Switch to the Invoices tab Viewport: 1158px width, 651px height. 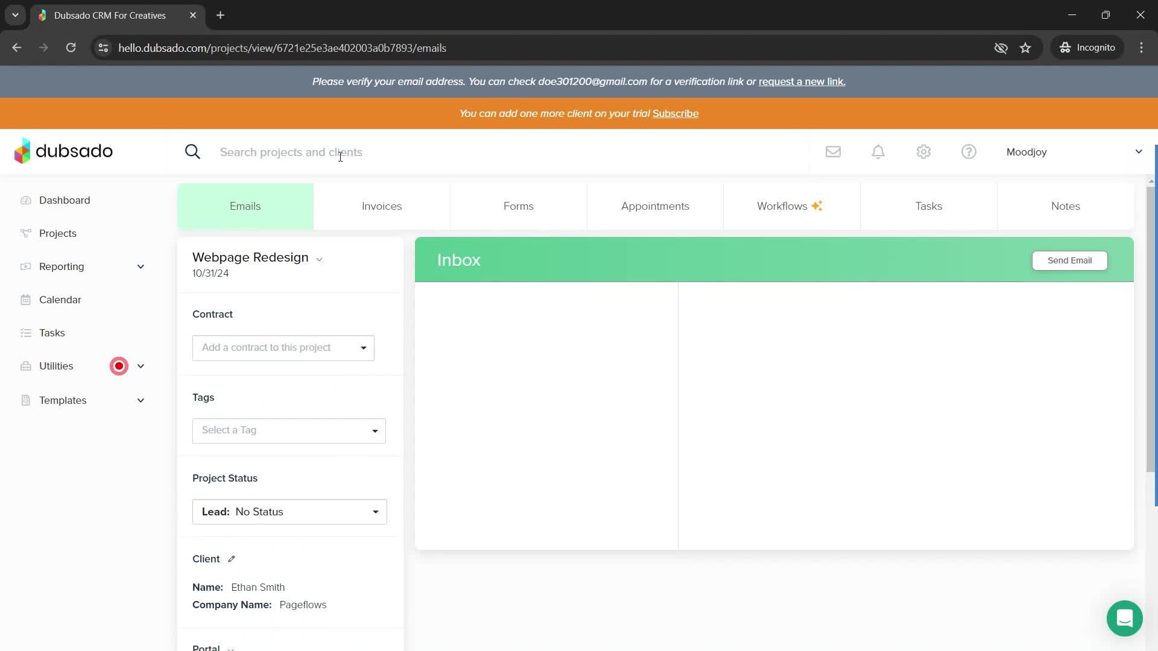tap(382, 206)
